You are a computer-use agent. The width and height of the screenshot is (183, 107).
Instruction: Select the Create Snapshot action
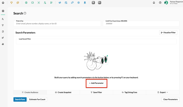pos(63,93)
